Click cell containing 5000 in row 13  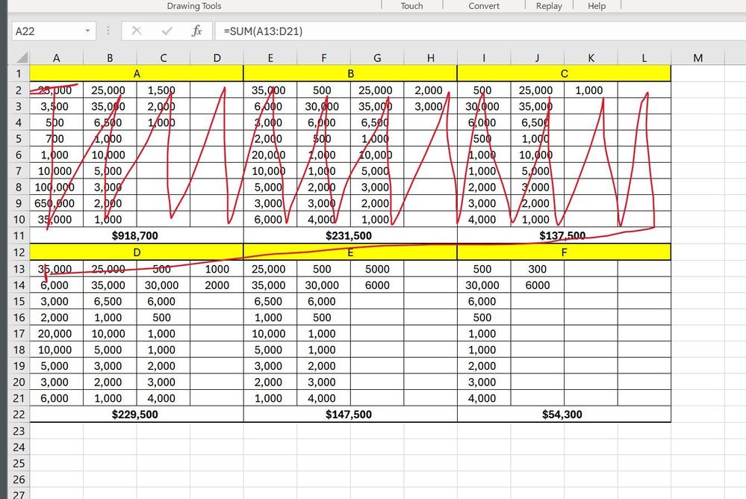coord(377,269)
